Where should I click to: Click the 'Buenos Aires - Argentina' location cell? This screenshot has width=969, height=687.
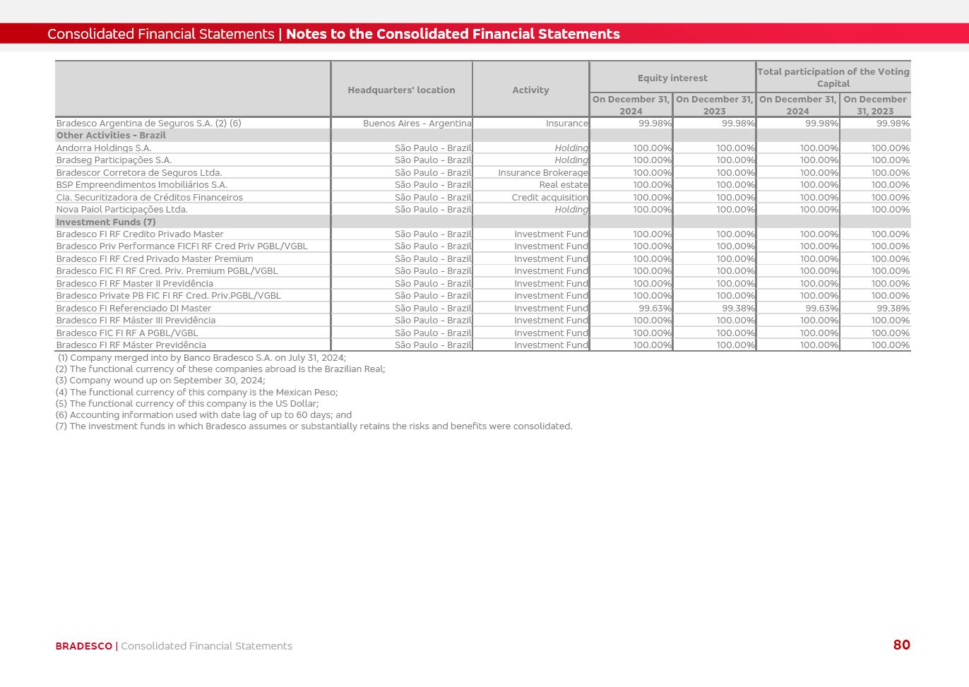(x=417, y=124)
